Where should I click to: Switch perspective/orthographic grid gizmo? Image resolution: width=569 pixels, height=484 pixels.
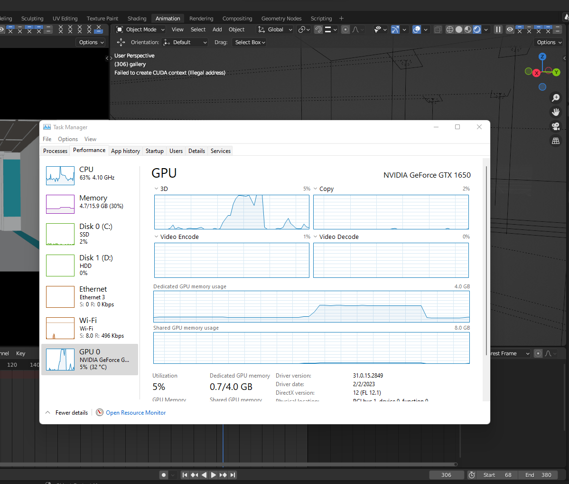click(556, 141)
